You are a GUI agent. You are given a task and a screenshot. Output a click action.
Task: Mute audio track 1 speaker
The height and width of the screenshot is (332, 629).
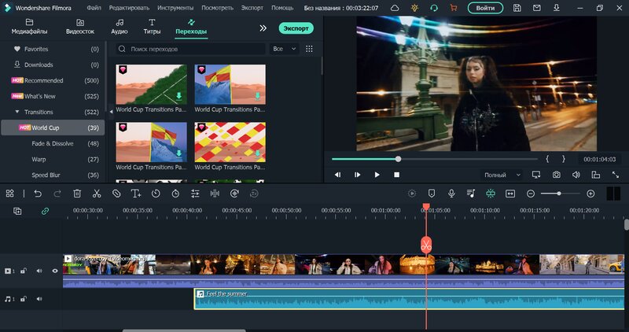point(39,299)
